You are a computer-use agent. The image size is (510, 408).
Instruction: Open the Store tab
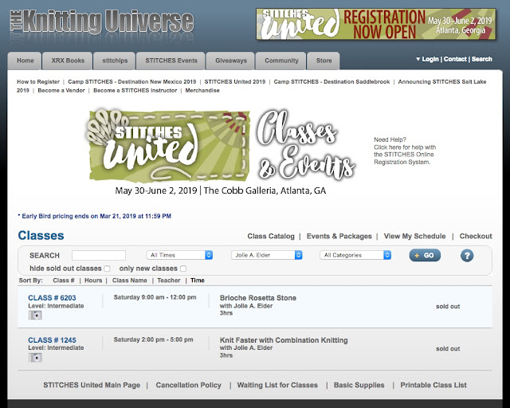pyautogui.click(x=324, y=61)
